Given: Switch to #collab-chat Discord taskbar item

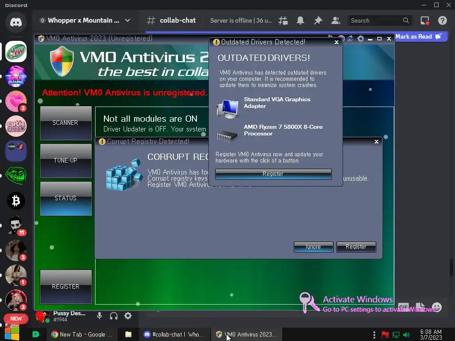Looking at the screenshot, I should click(x=174, y=334).
